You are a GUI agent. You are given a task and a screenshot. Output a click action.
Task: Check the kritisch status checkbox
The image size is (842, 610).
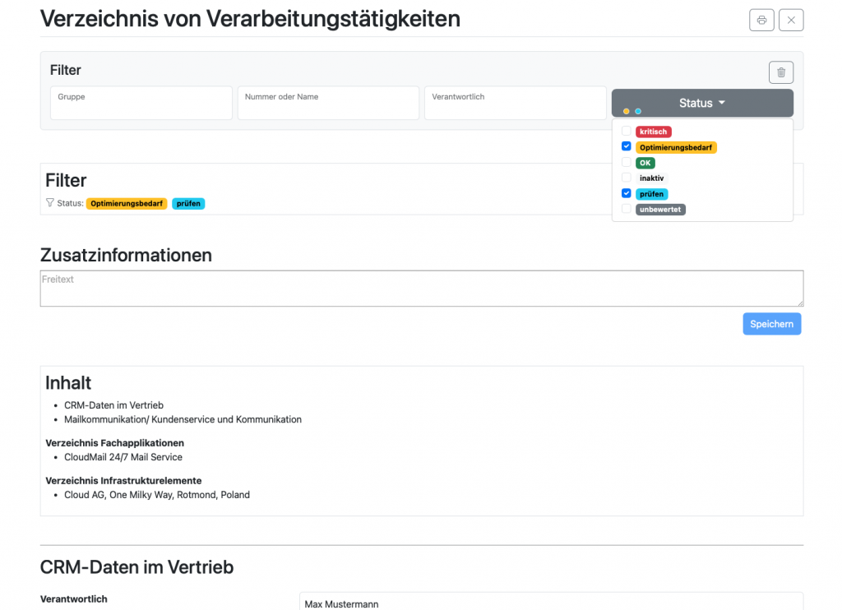click(x=627, y=132)
